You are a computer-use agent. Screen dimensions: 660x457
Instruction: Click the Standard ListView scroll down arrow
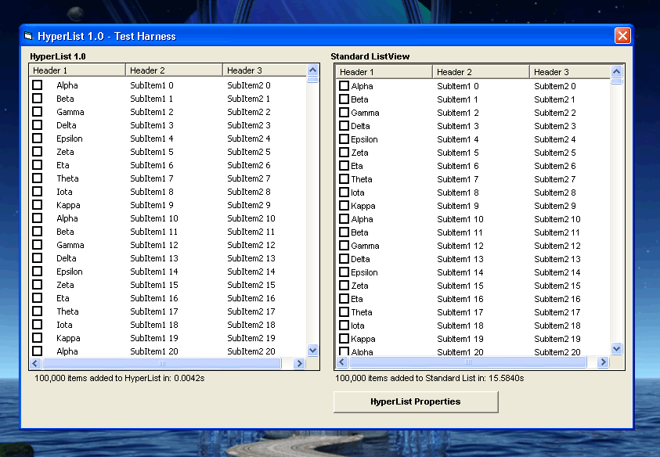616,349
